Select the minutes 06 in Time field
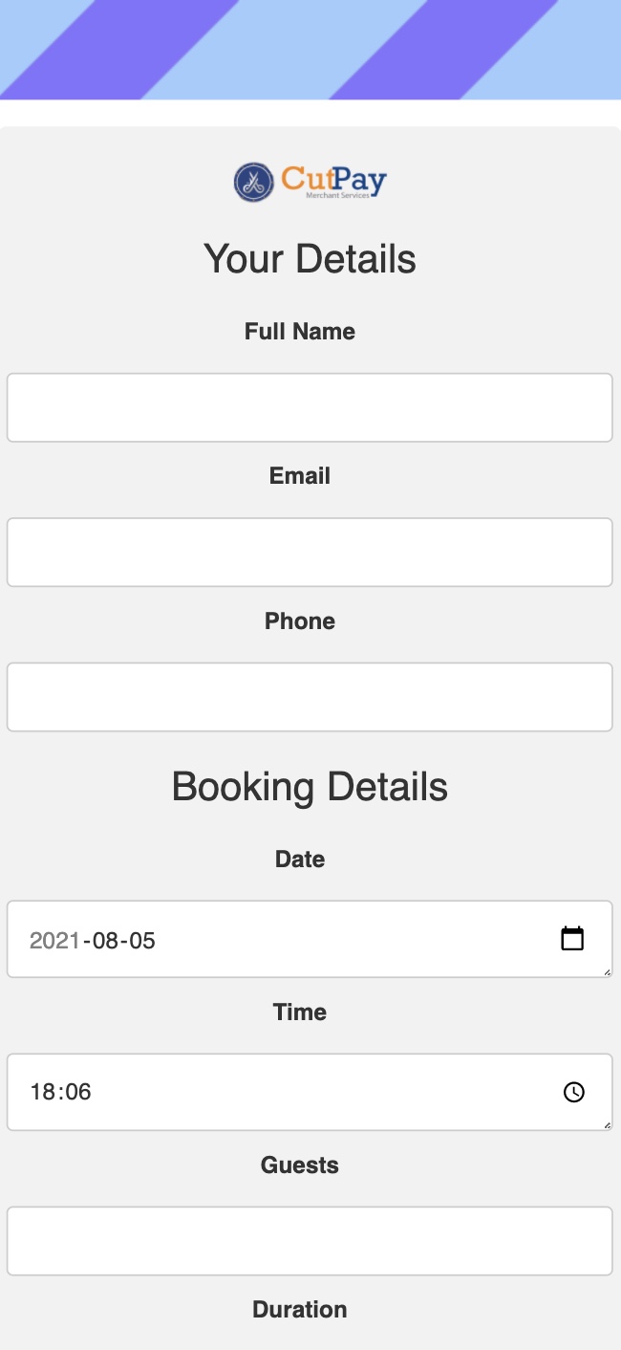Image resolution: width=621 pixels, height=1350 pixels. point(78,1092)
